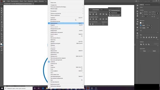Choose Intersect in Pathfinder section
This screenshot has width=160, height=90.
(x=146, y=44)
